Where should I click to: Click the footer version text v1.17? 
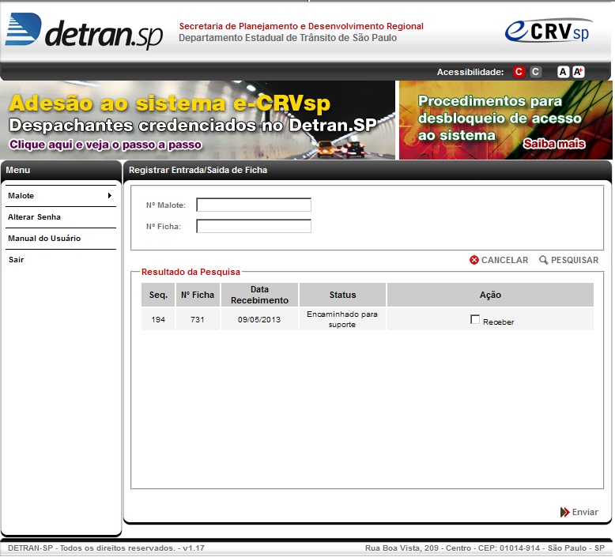tap(194, 548)
